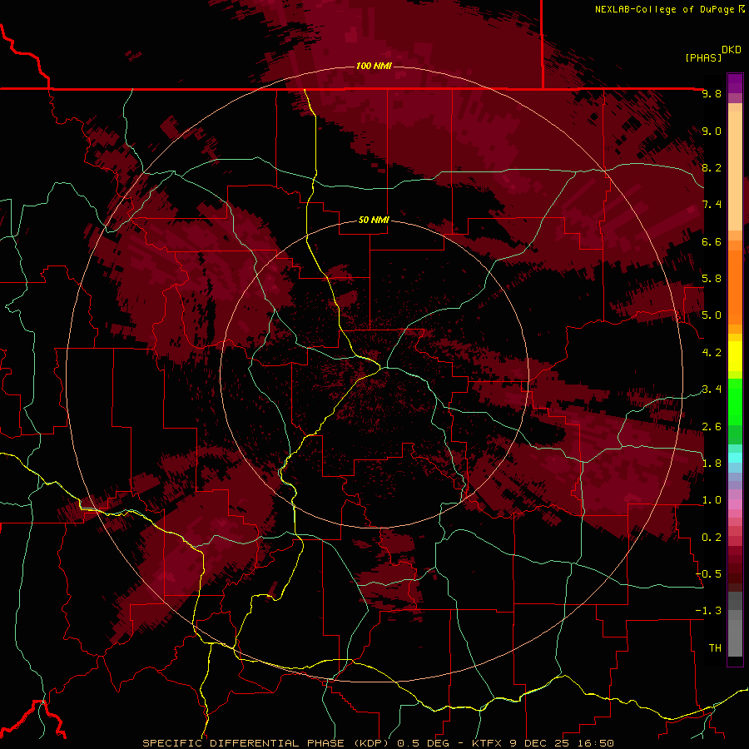
Task: Click the 4.2 value on color scale
Action: (x=712, y=353)
